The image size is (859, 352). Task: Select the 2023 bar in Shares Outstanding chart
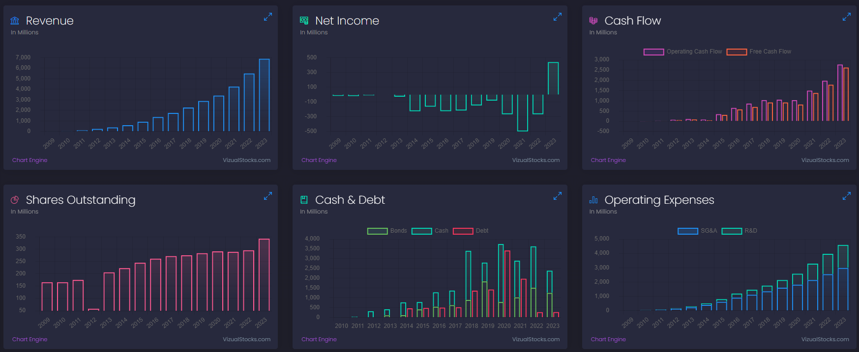(x=264, y=275)
